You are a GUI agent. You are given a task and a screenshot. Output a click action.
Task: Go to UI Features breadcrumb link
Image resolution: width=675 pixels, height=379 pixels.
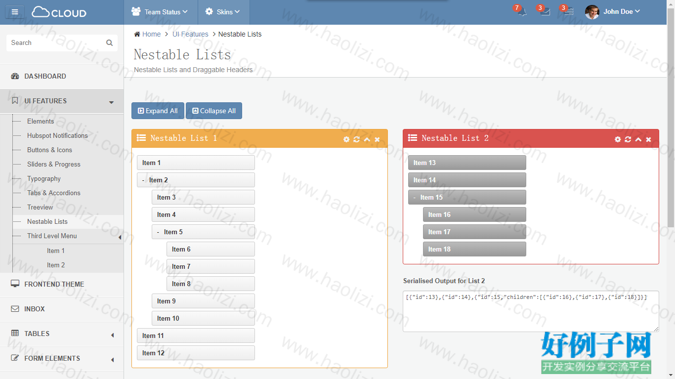click(190, 34)
